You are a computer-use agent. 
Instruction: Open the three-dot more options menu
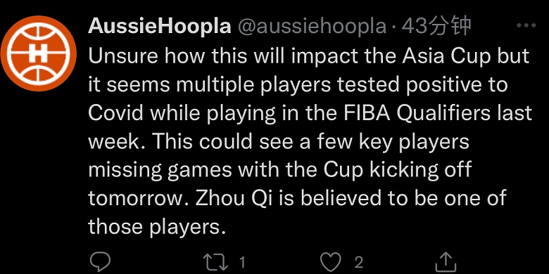click(x=526, y=25)
